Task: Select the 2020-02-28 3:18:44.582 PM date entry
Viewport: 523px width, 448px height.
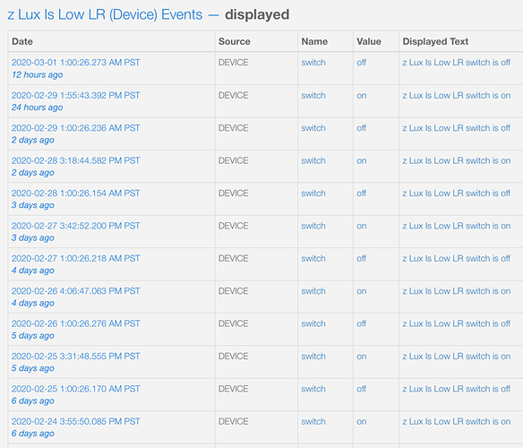Action: pyautogui.click(x=76, y=160)
